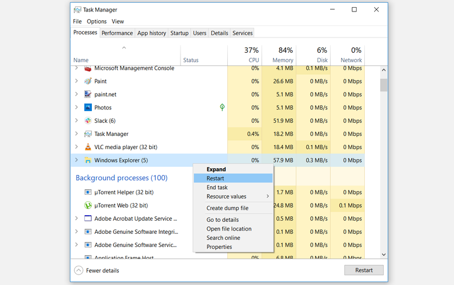Open the Options menu
This screenshot has width=454, height=285.
point(97,21)
